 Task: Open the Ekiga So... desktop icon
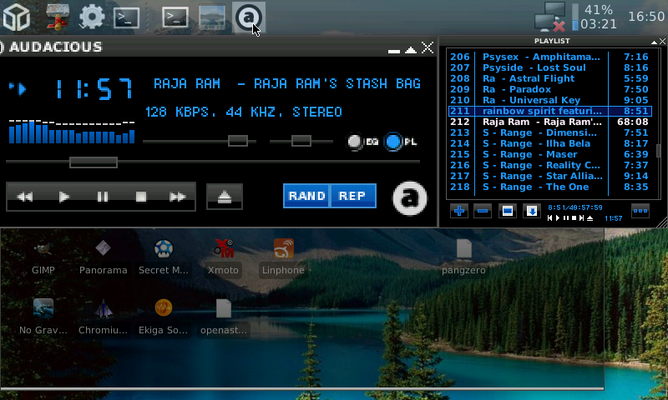tap(163, 317)
